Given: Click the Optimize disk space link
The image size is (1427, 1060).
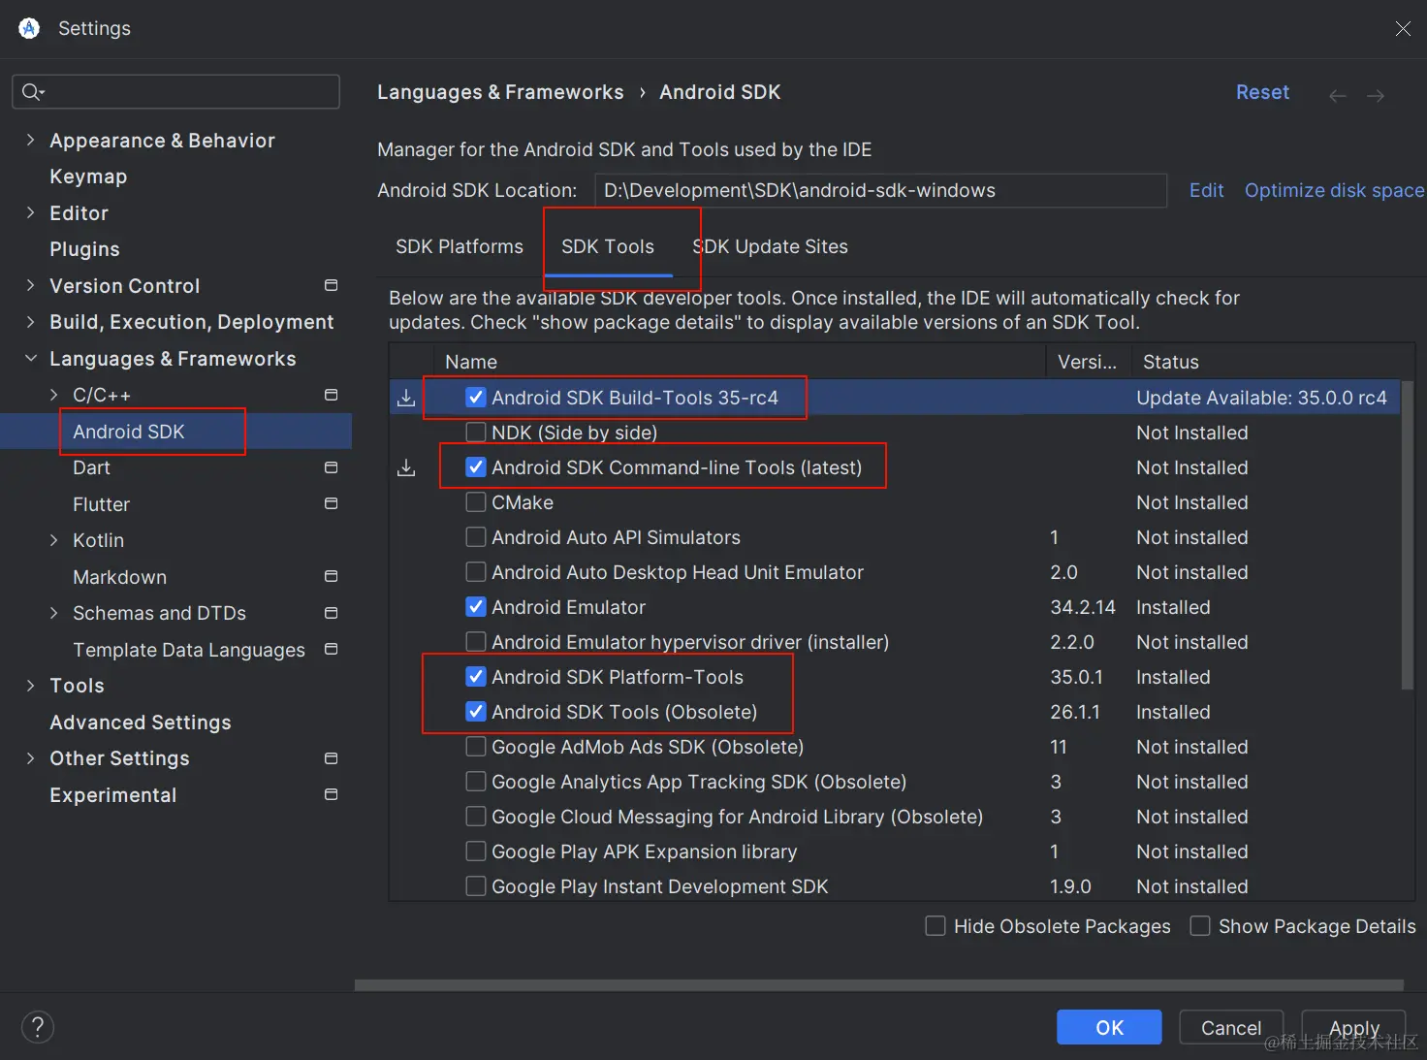Looking at the screenshot, I should (1334, 190).
